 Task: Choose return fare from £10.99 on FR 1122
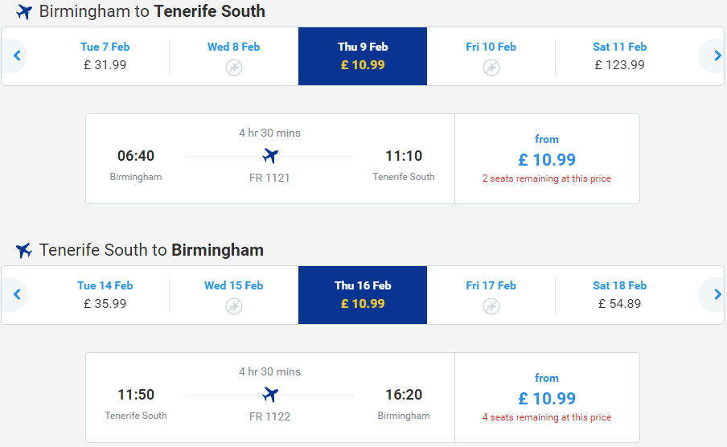(547, 397)
